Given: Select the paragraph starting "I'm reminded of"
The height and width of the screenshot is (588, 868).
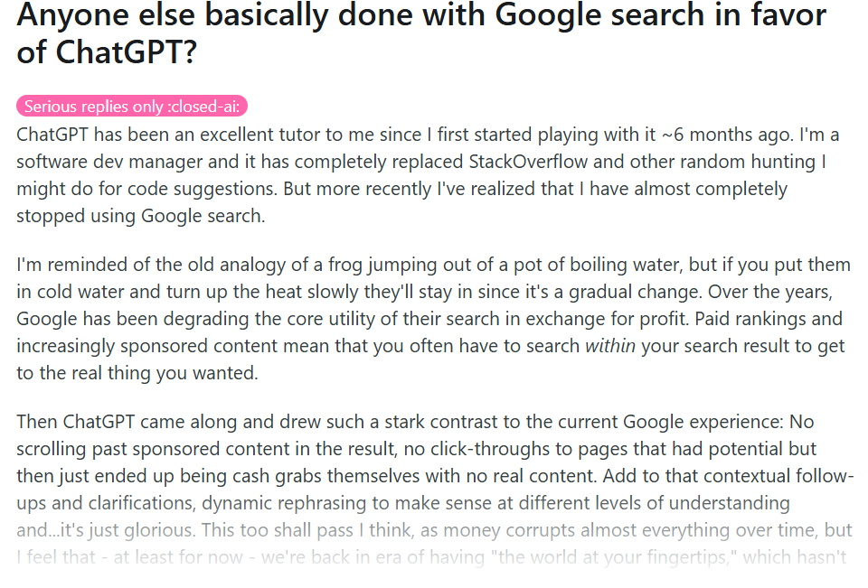Looking at the screenshot, I should pos(433,319).
